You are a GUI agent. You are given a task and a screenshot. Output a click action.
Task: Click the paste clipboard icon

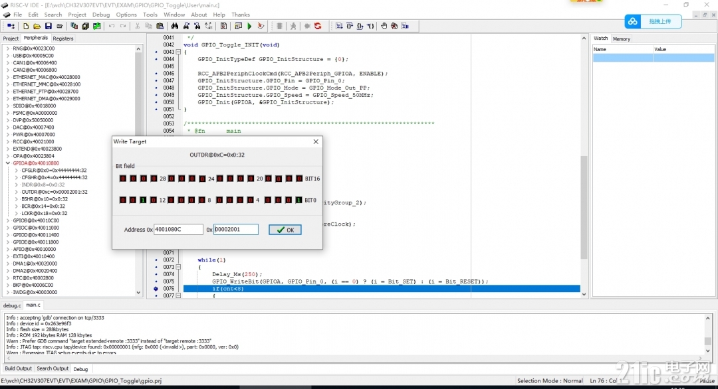pos(160,26)
